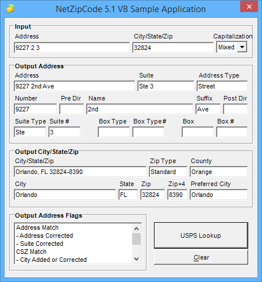Click the Preferred City field showing Orlando
262x282 pixels.
[219, 195]
